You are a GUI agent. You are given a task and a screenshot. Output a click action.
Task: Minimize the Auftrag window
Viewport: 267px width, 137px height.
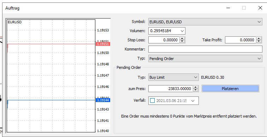pos(228,8)
